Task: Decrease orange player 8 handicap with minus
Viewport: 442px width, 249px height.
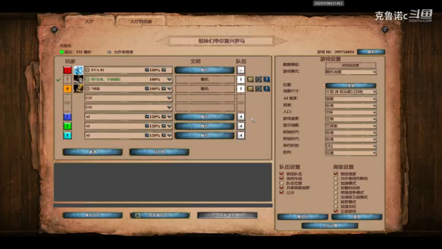Action: pos(147,89)
